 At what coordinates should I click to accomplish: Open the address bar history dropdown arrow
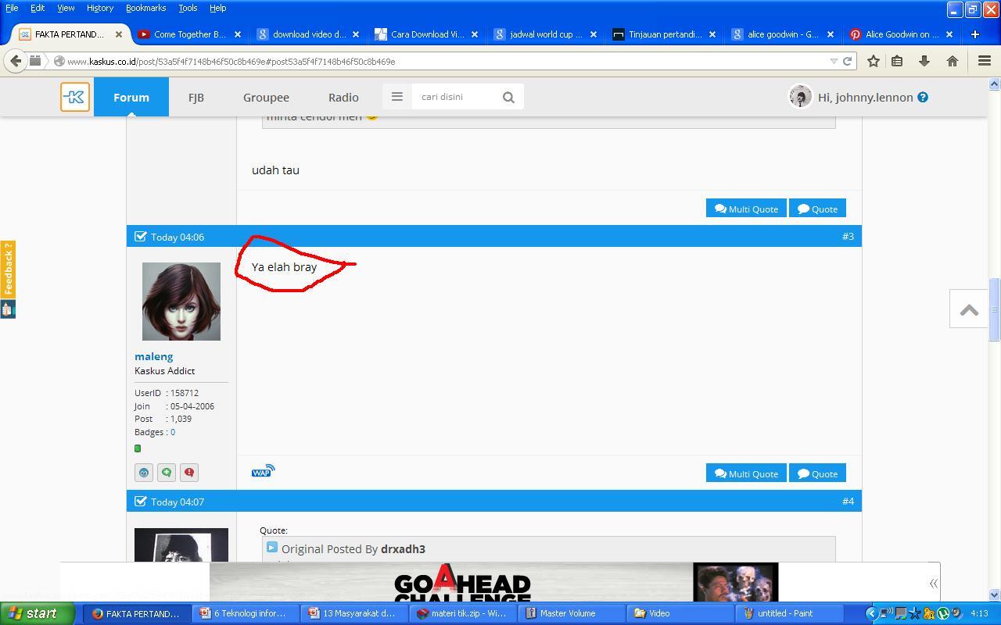pyautogui.click(x=834, y=61)
